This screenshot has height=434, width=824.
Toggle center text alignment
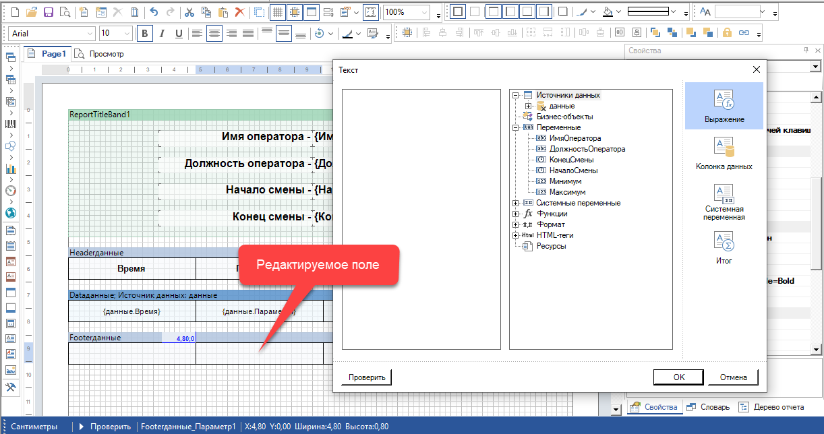click(x=214, y=33)
